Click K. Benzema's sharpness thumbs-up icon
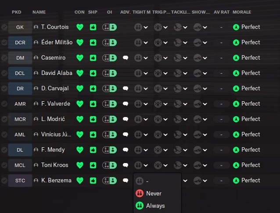 point(93,181)
